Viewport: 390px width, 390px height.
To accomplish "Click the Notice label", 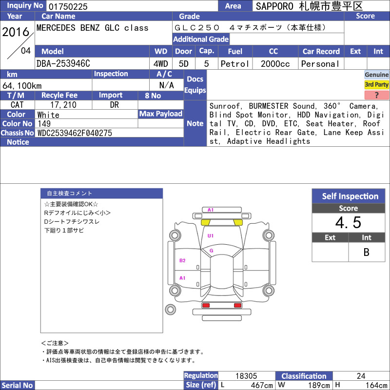I will (x=18, y=142).
